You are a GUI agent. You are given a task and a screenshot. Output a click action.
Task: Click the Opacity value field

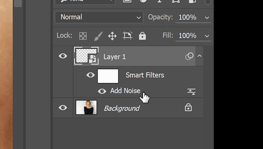click(188, 17)
